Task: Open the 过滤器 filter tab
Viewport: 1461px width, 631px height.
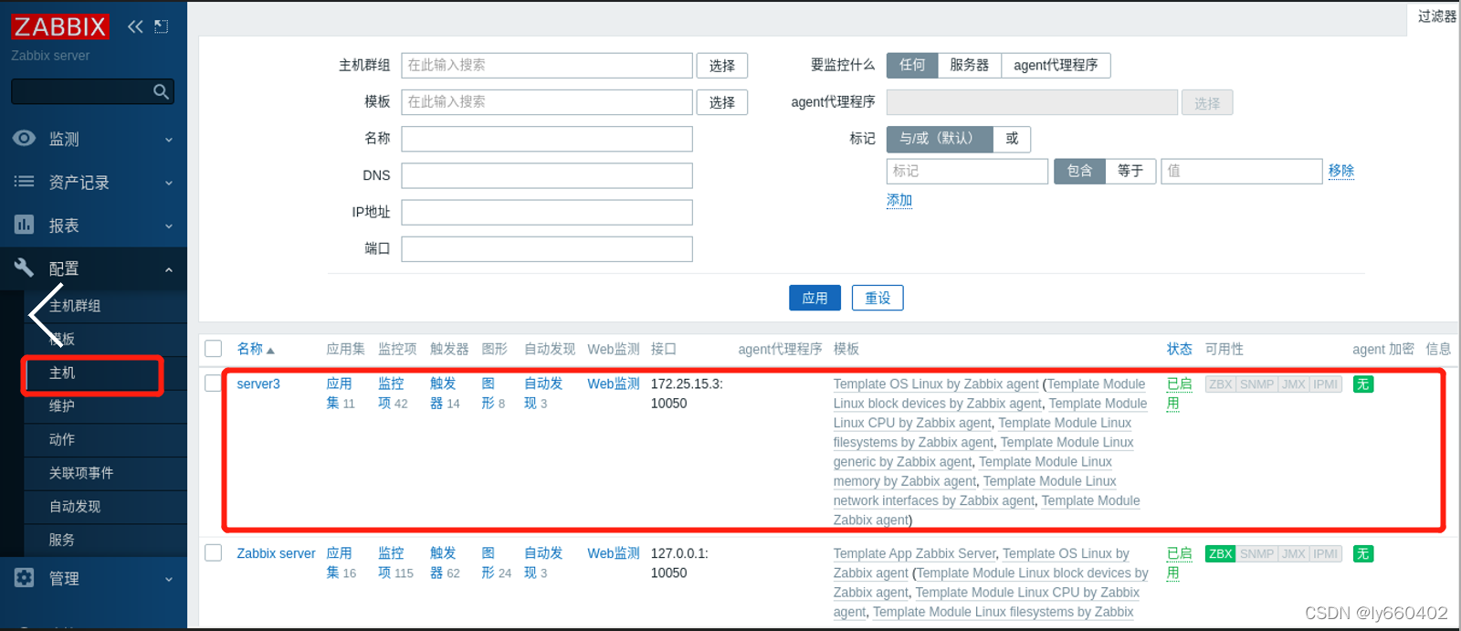Action: pos(1435,16)
